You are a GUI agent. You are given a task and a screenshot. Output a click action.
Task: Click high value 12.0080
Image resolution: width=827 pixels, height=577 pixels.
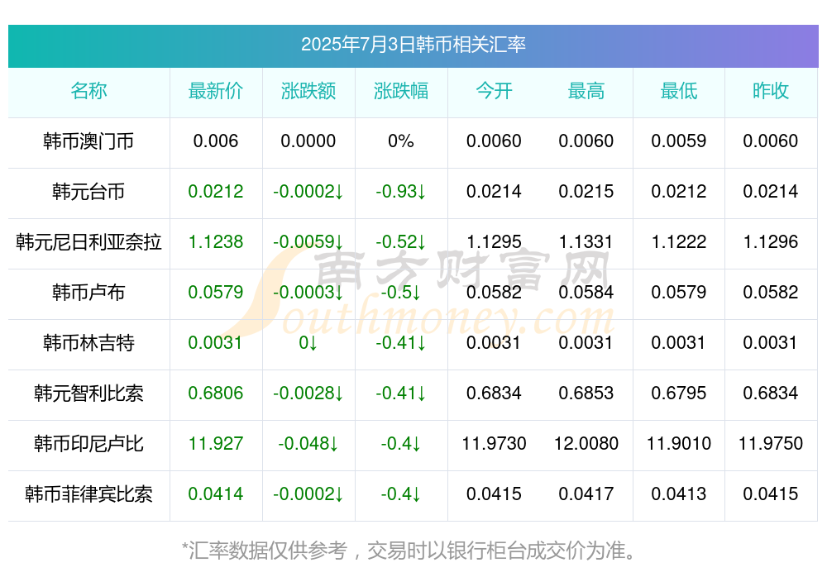coord(586,444)
